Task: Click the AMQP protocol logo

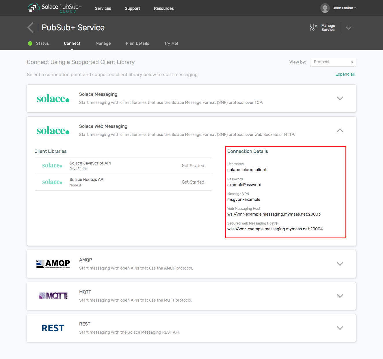Action: pos(53,264)
